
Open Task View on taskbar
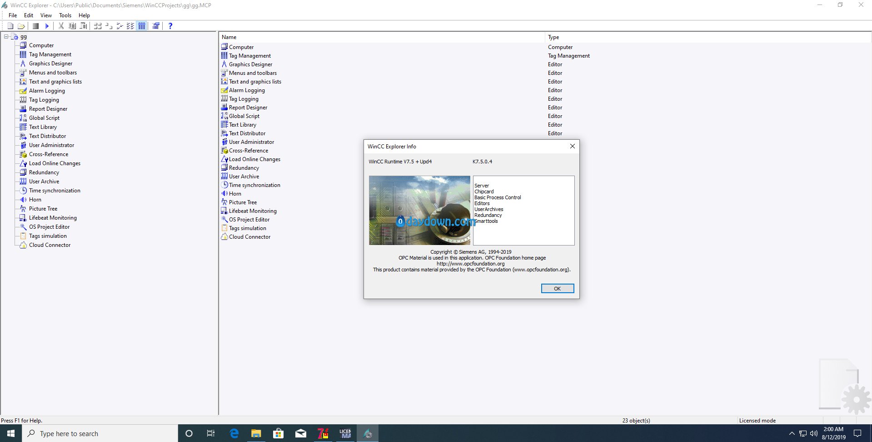click(211, 433)
